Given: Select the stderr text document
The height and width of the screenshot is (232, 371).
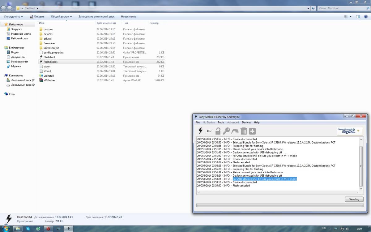Looking at the screenshot, I should click(x=102, y=67).
